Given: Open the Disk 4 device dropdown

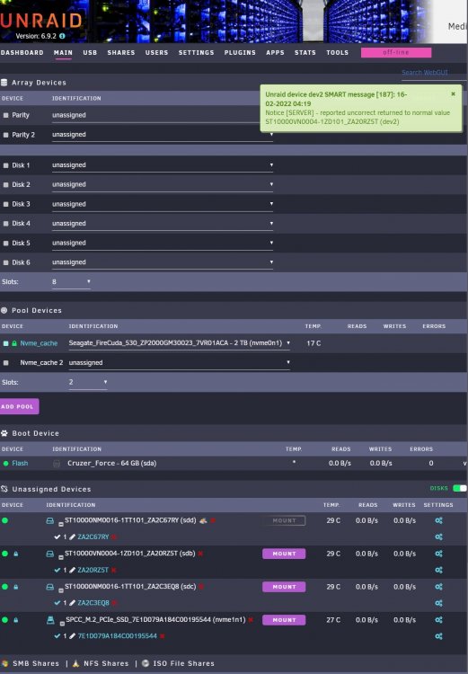Looking at the screenshot, I should point(163,224).
